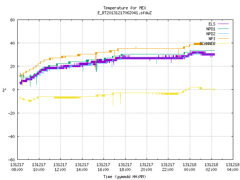Click the °C y-axis unit label

(4, 90)
